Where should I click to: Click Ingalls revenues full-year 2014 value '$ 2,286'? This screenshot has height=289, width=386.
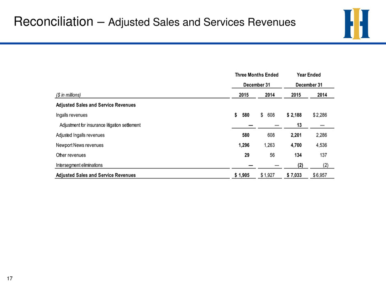[x=320, y=115]
